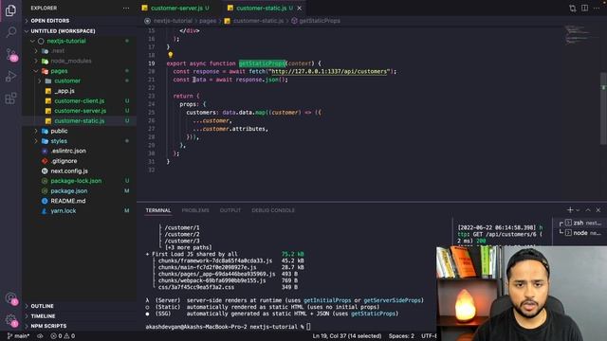Click the terminal command prompt line
This screenshot has width=607, height=341.
click(x=228, y=327)
